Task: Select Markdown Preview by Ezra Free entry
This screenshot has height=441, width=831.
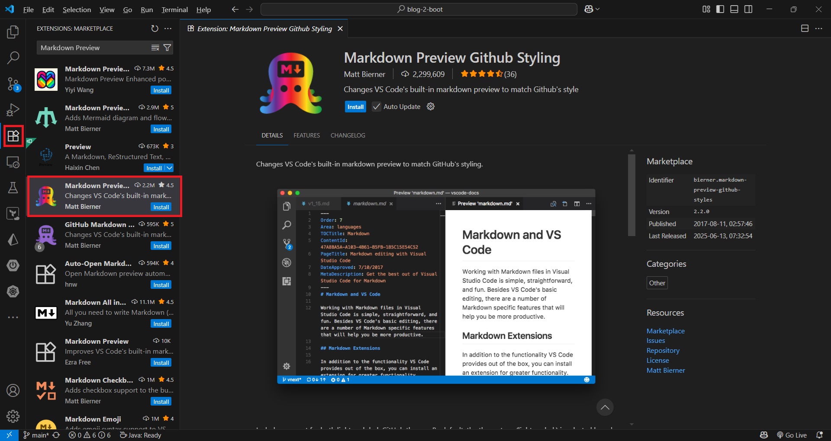Action: (x=103, y=352)
